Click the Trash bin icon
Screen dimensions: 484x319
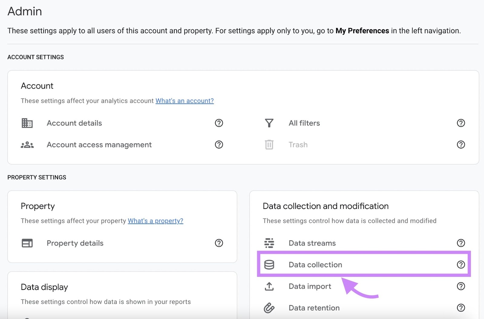(269, 145)
